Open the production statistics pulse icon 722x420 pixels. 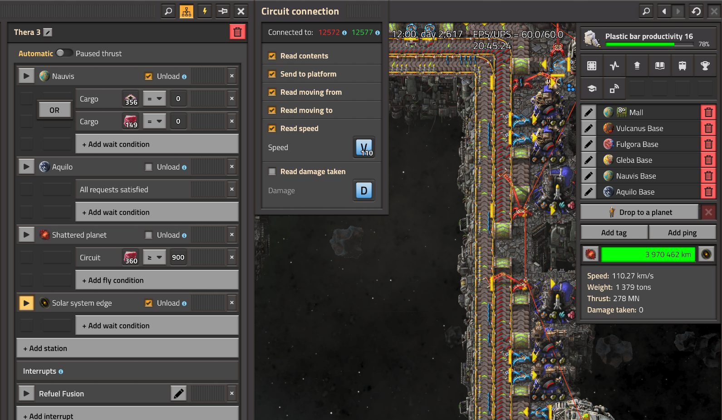point(614,66)
